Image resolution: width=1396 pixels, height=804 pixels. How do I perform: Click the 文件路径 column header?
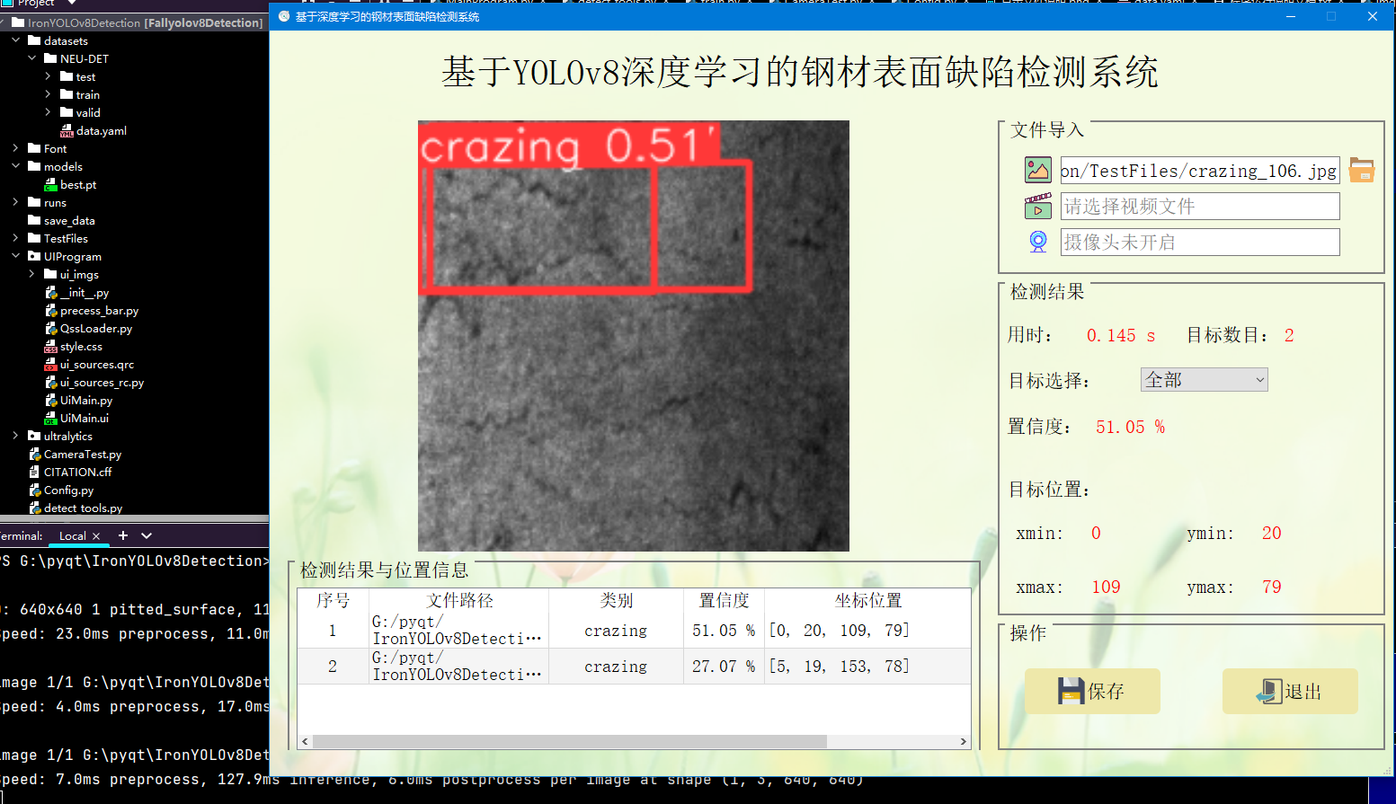point(459,600)
